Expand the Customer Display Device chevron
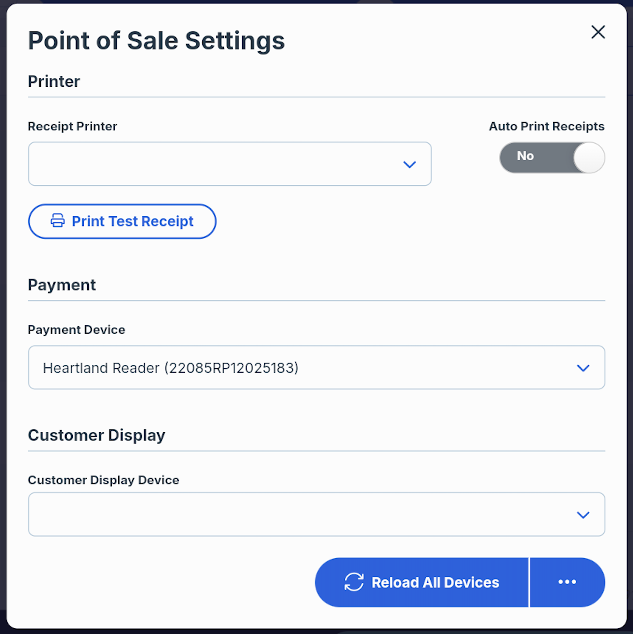 pyautogui.click(x=583, y=515)
